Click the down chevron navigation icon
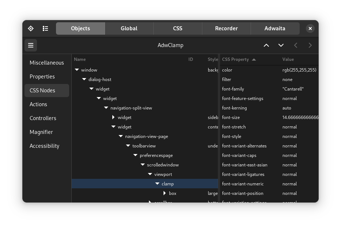This screenshot has height=227, width=341. (x=281, y=45)
